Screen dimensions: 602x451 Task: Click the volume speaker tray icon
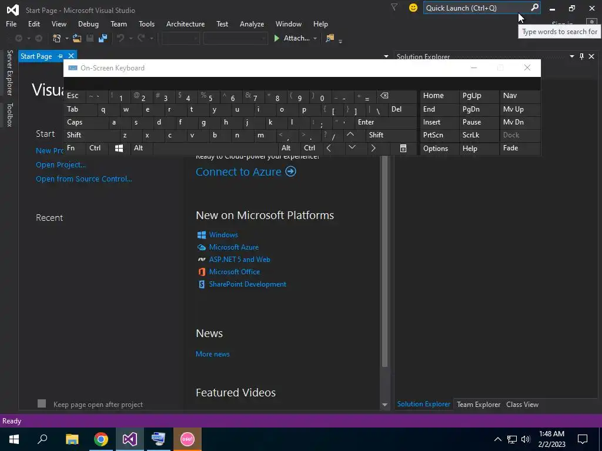[526, 439]
